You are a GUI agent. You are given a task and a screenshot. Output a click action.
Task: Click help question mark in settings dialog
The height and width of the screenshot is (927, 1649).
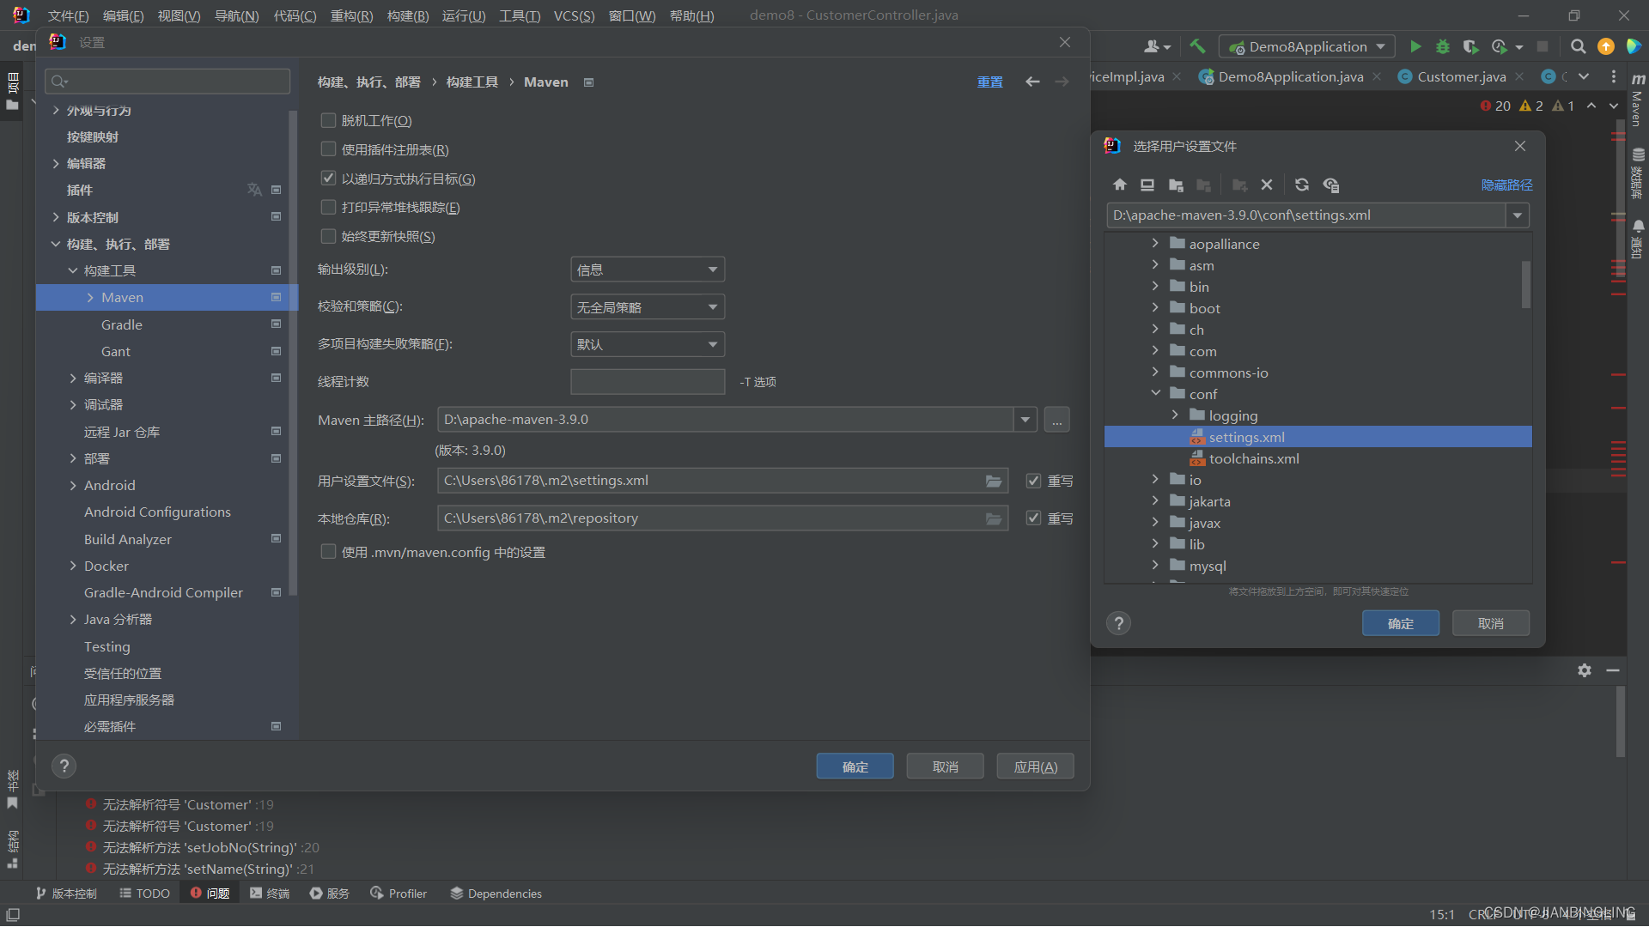pos(64,766)
